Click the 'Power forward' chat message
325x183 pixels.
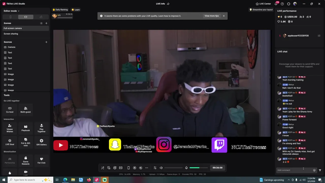pos(289,120)
